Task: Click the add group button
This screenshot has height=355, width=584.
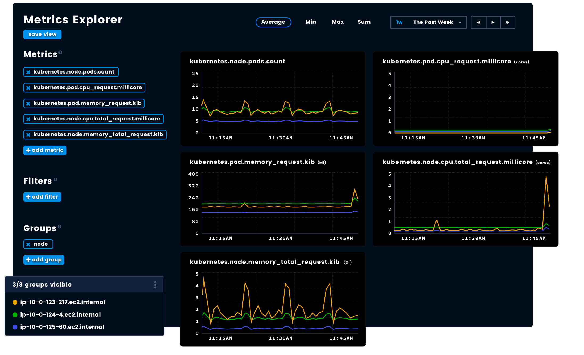Action: 44,260
